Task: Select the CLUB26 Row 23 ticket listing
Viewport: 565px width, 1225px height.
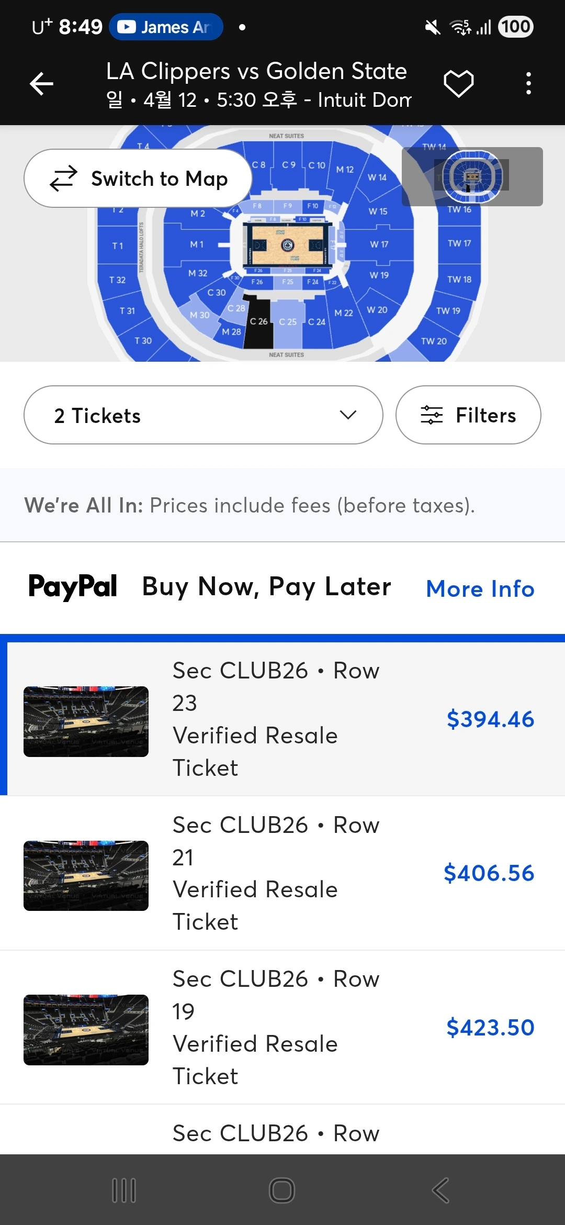Action: (282, 719)
